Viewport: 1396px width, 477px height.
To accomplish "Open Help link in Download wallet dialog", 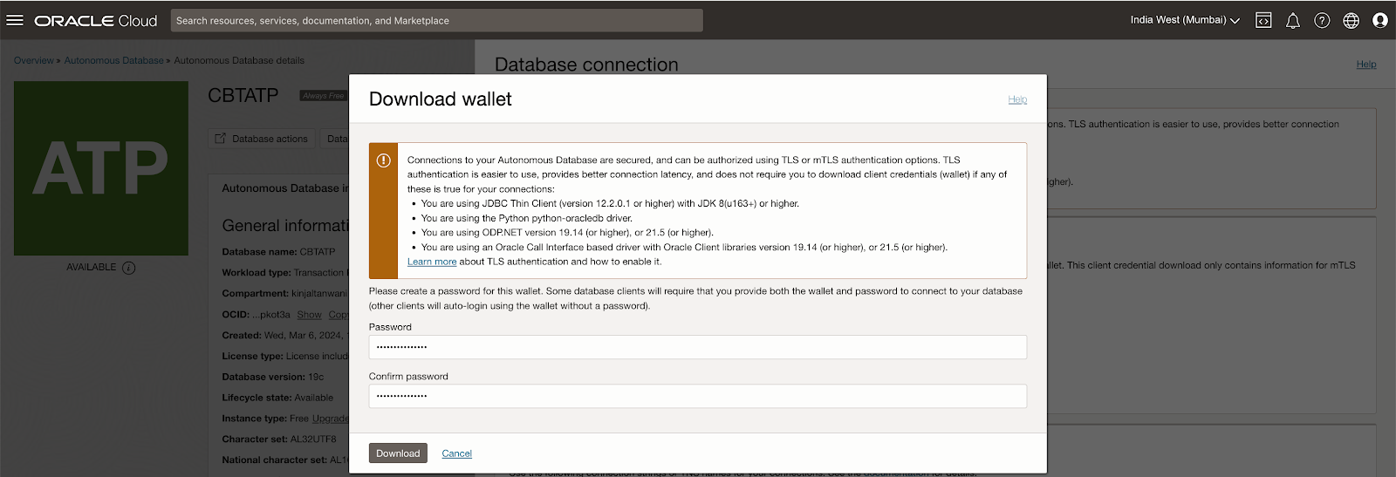I will 1017,99.
